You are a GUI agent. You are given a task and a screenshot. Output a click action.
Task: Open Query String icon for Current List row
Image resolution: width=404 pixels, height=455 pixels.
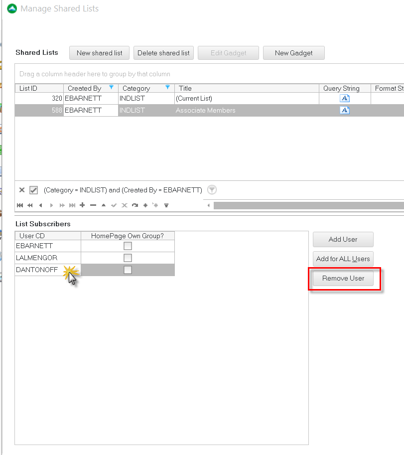point(345,98)
